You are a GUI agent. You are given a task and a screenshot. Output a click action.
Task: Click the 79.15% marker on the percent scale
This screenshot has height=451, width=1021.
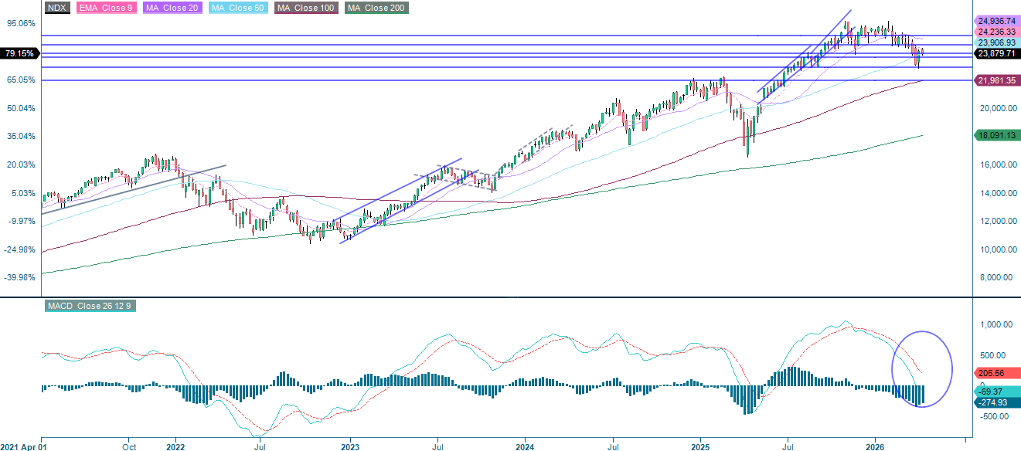[x=21, y=53]
